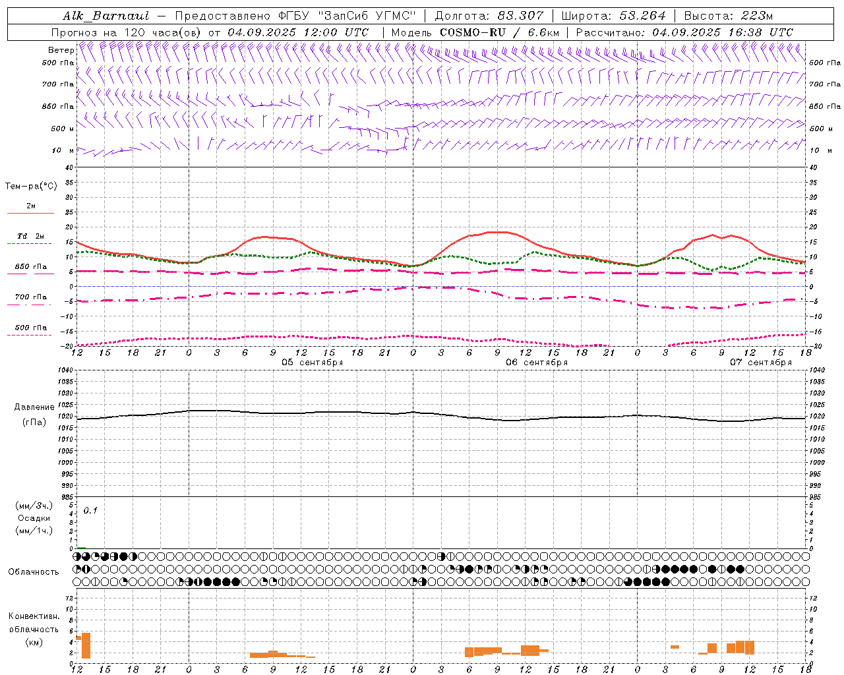The width and height of the screenshot is (844, 675).
Task: Click the Осадки precipitation label
Action: pos(34,518)
